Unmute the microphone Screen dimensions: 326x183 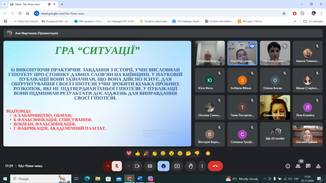[117, 166]
